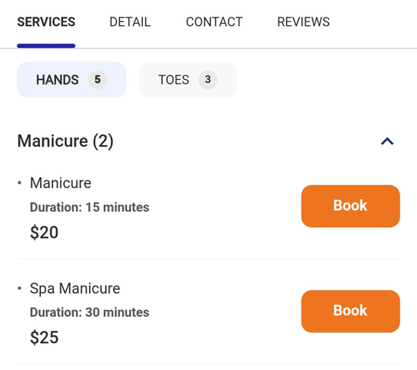Image resolution: width=417 pixels, height=370 pixels.
Task: Click the Duration: 15 minutes text
Action: click(x=90, y=207)
